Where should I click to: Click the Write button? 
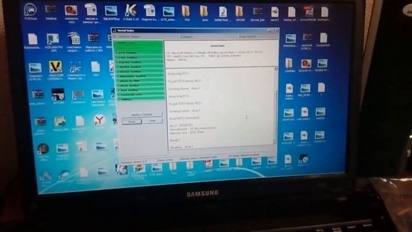pyautogui.click(x=153, y=121)
